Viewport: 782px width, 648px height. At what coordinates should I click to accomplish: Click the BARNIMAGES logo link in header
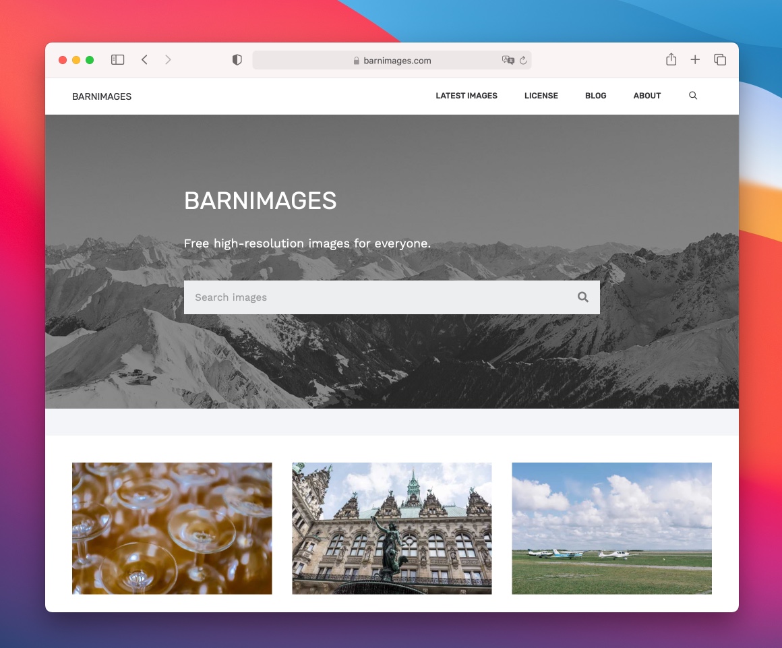tap(102, 96)
